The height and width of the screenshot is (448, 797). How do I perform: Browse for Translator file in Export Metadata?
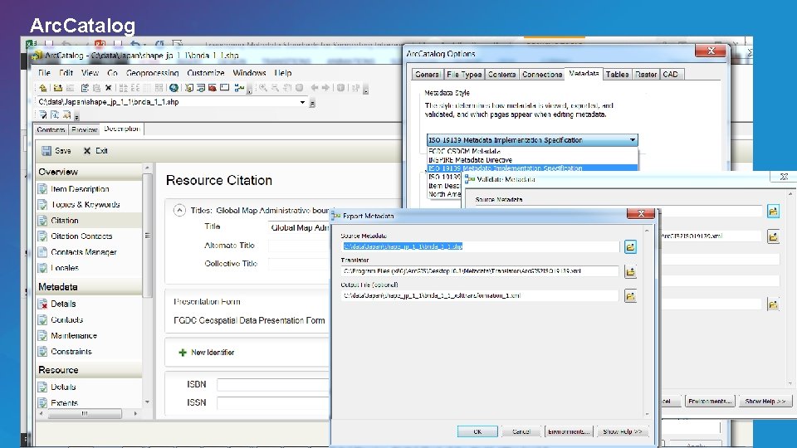pos(630,272)
